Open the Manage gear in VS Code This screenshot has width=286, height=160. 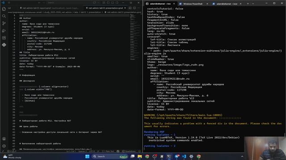[x=4, y=146]
